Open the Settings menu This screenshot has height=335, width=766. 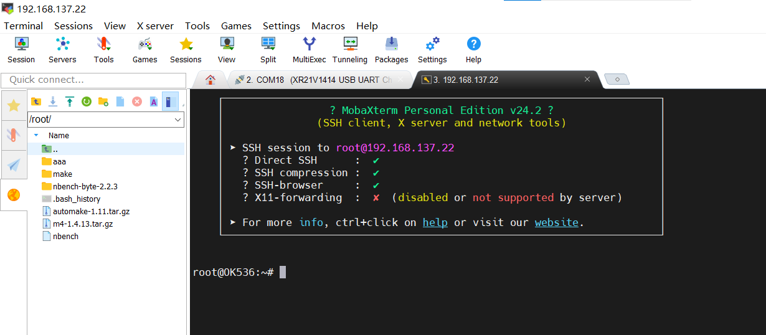pyautogui.click(x=281, y=26)
